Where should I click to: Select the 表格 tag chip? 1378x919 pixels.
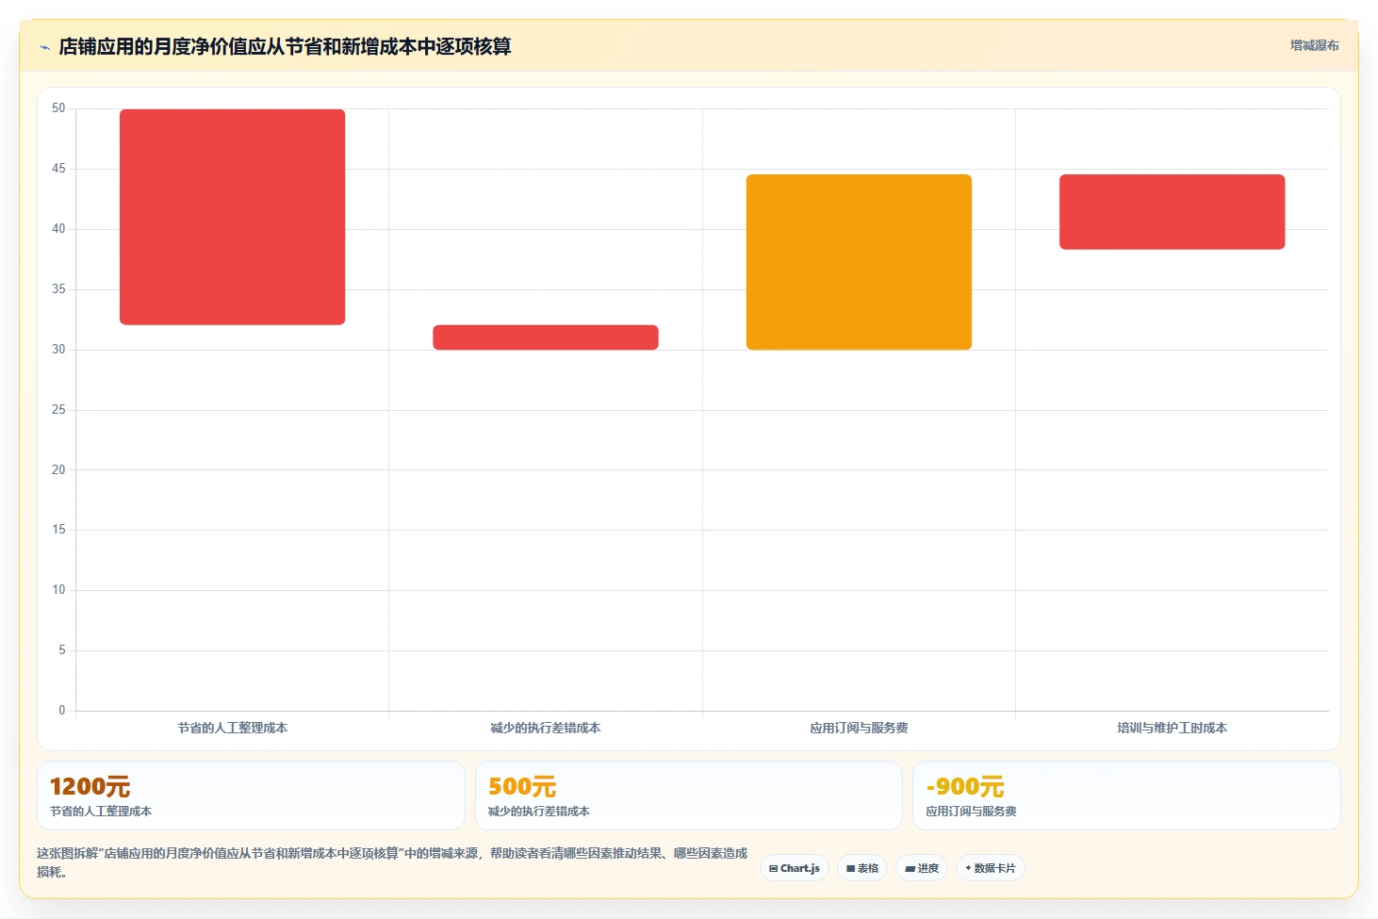[862, 868]
